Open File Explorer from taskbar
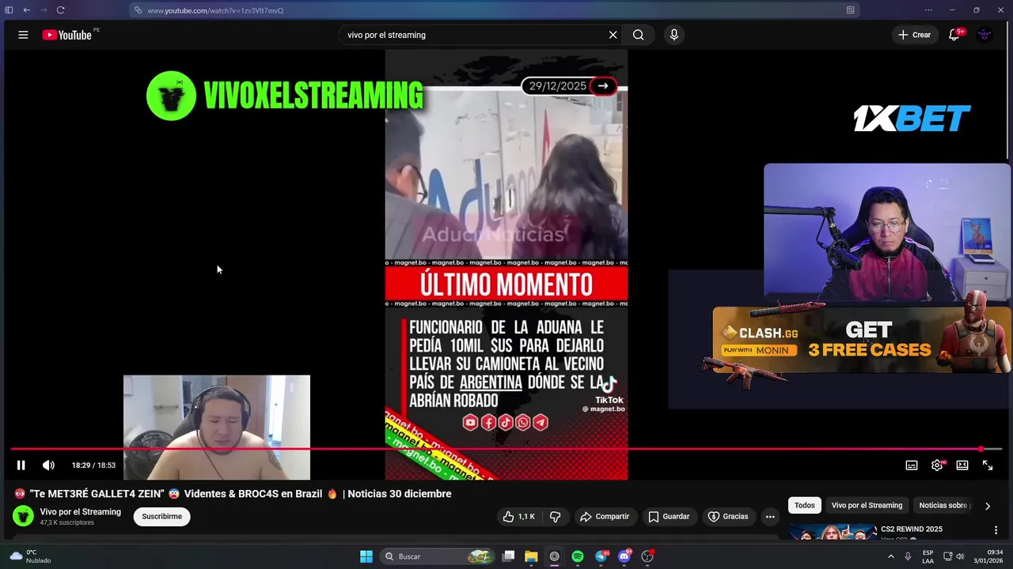This screenshot has height=569, width=1013. [531, 556]
